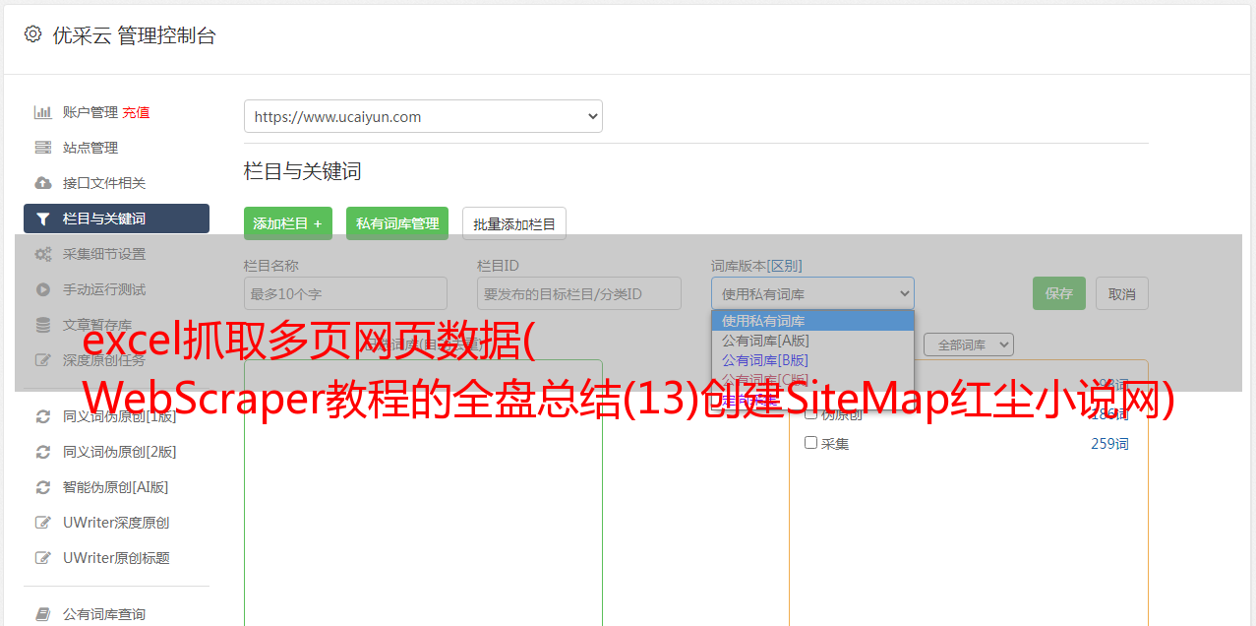Click the cloud upload icon for 接口文件相关
This screenshot has height=626, width=1256.
pos(43,183)
